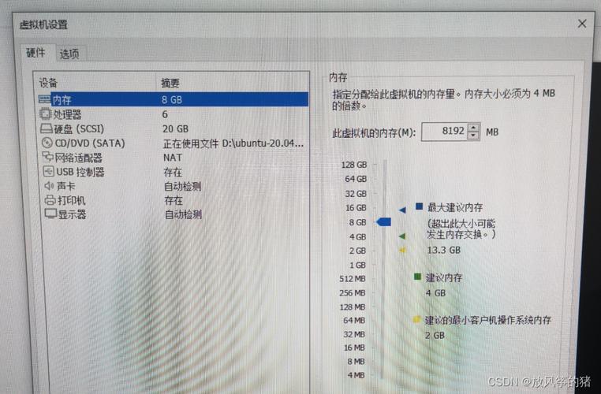The height and width of the screenshot is (394, 601).
Task: Click the 建议的最小客户机操作系统内存 legend label
Action: pos(488,320)
